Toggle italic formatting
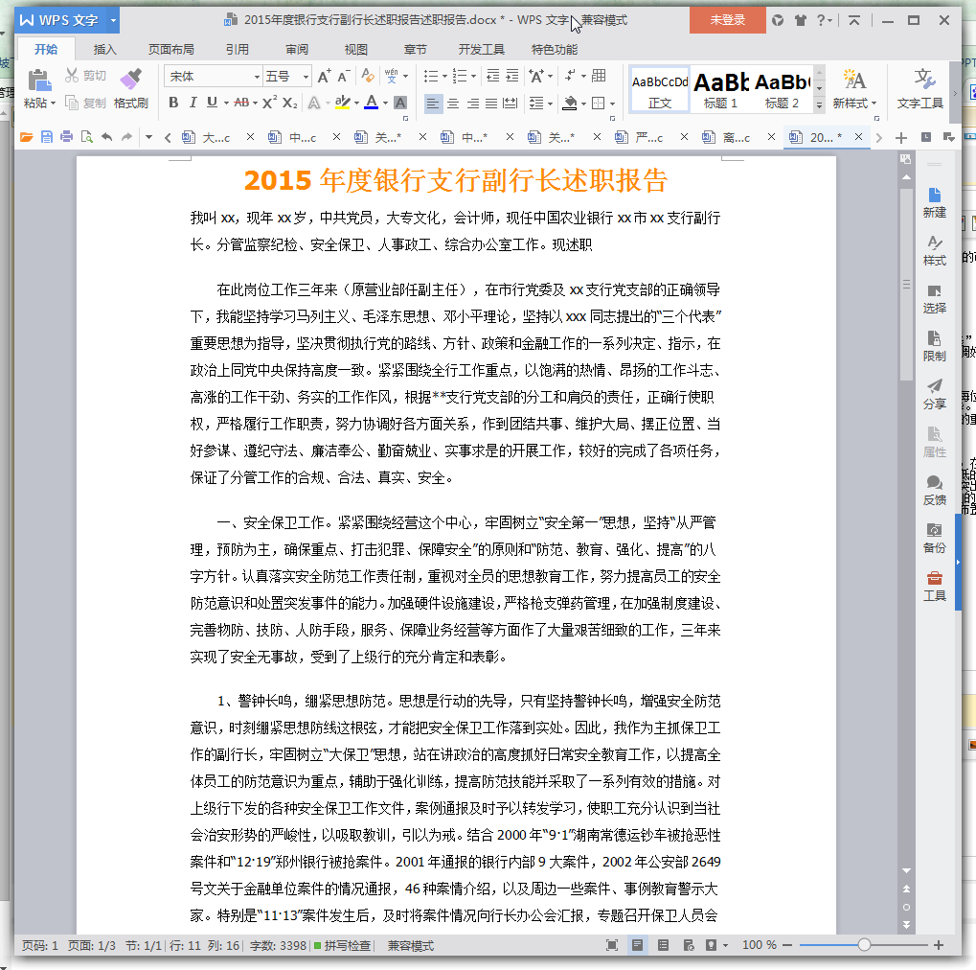 (x=194, y=102)
